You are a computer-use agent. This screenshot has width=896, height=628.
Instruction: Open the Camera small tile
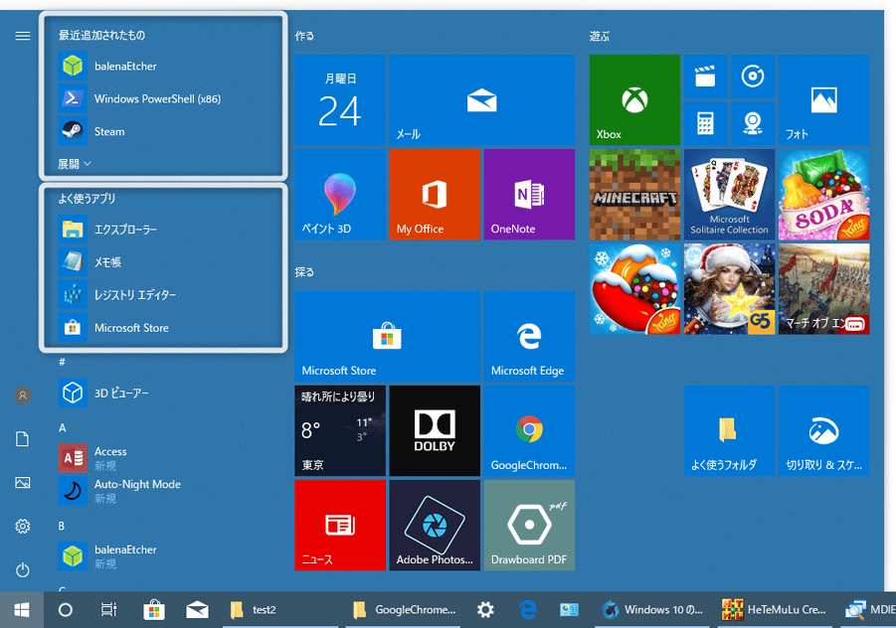(753, 123)
